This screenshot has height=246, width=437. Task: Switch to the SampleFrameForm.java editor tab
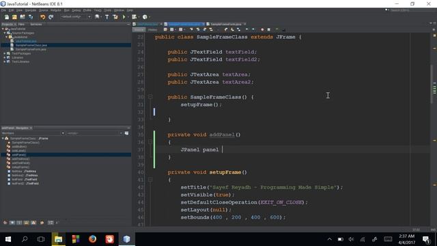click(x=225, y=25)
